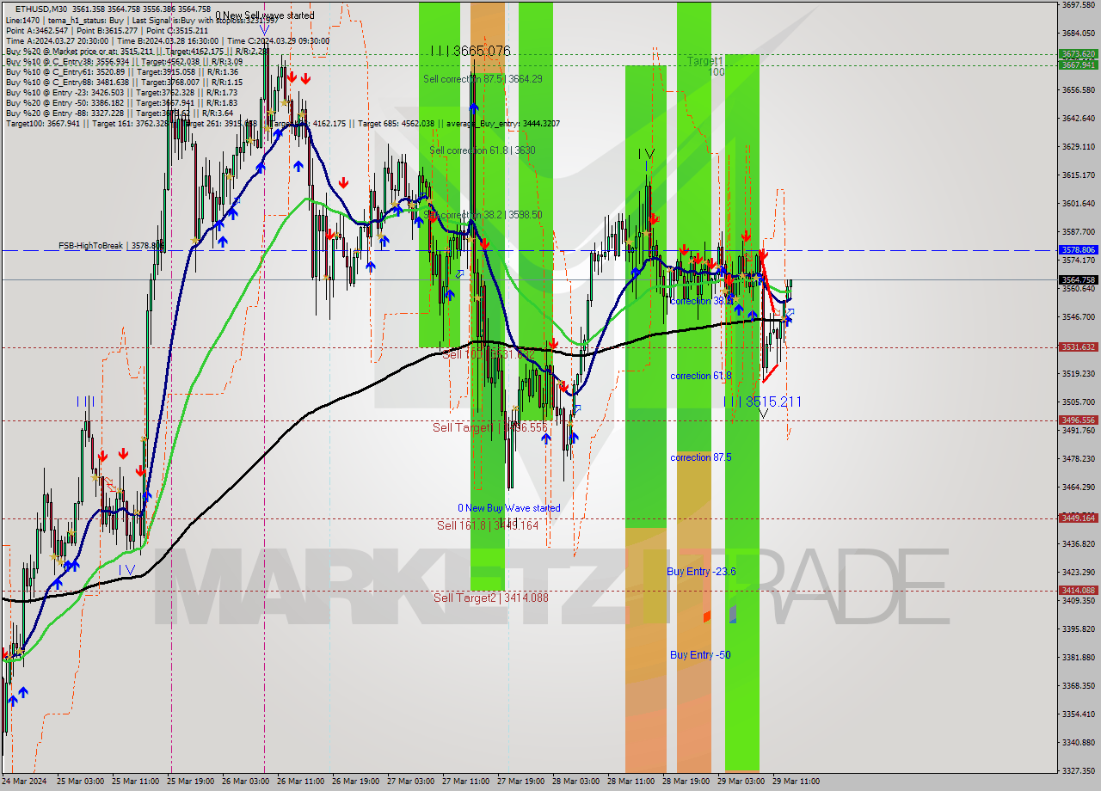1101x791 pixels.
Task: Click 'Sell correction 61.8 | 3630' label
Action: (x=483, y=150)
